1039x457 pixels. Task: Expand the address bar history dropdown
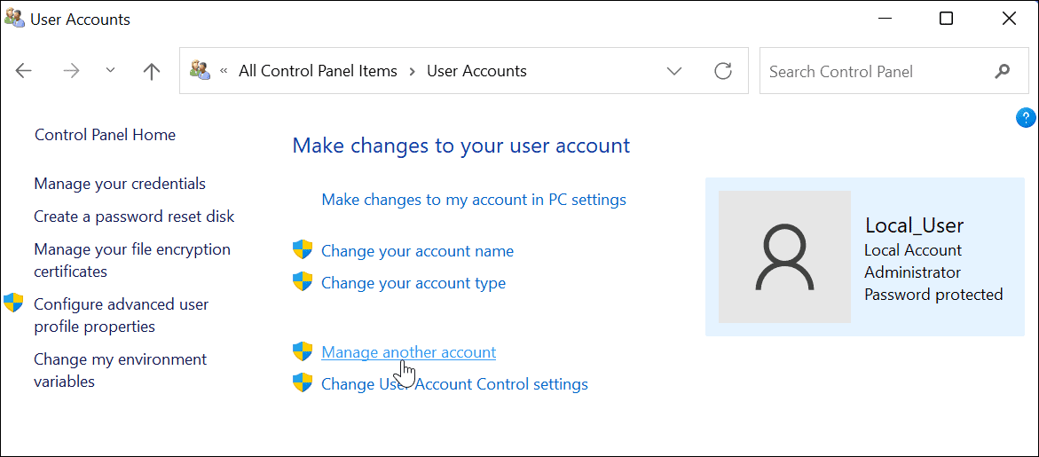674,71
